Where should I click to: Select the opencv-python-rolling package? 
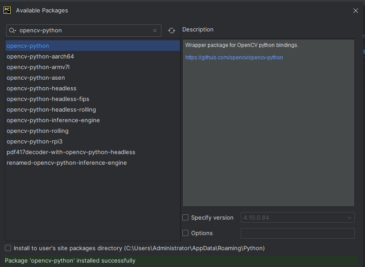coord(92,131)
